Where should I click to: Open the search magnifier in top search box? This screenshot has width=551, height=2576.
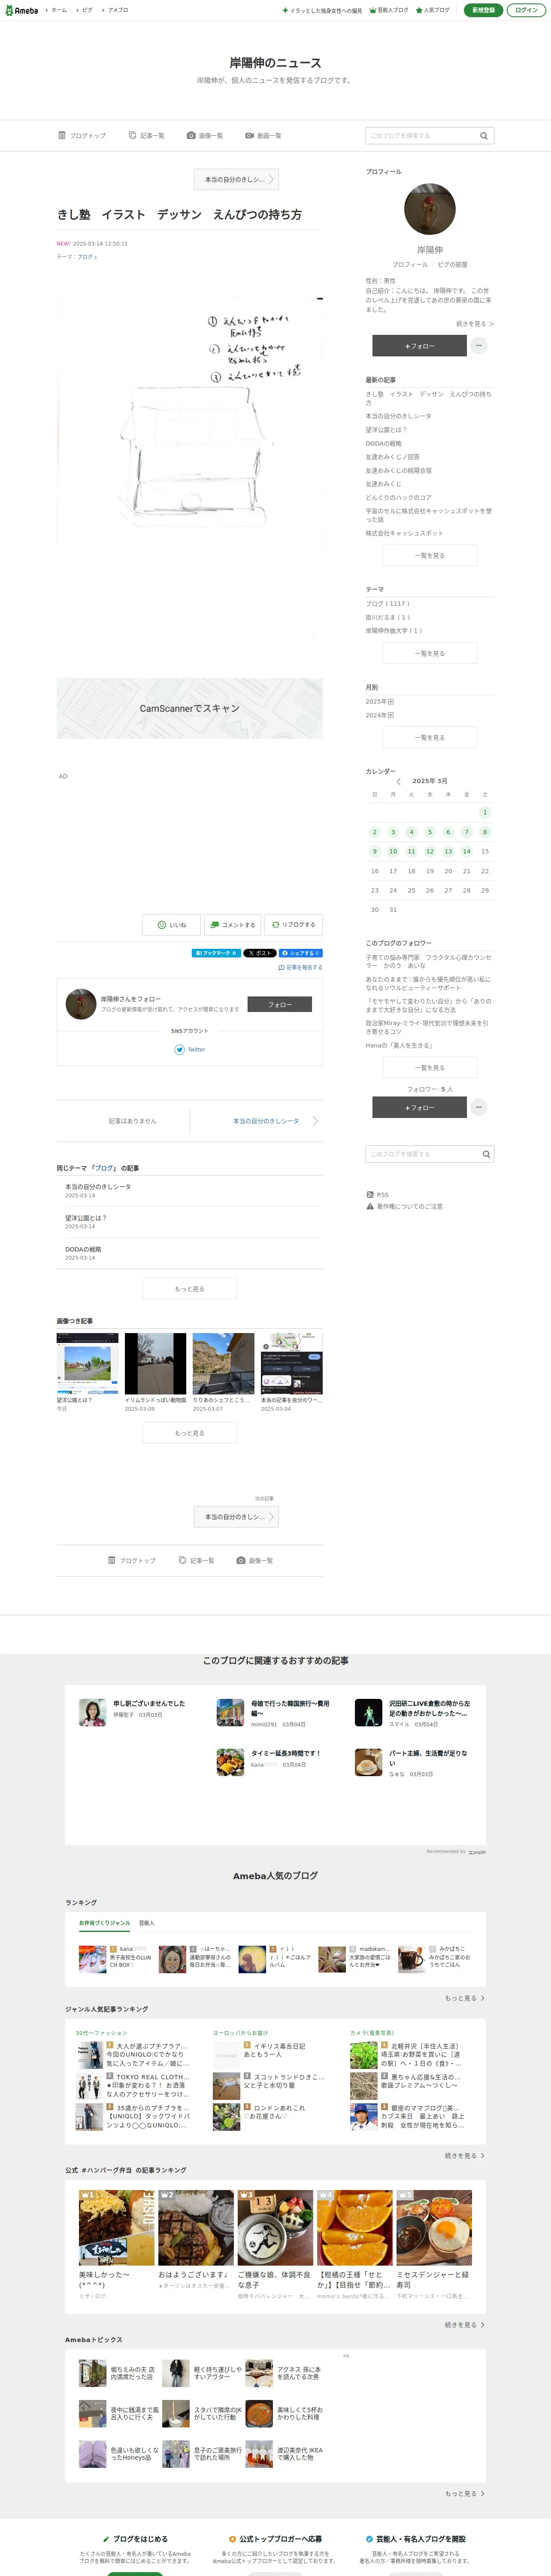484,136
